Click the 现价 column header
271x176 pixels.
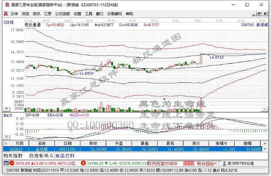click(196, 144)
